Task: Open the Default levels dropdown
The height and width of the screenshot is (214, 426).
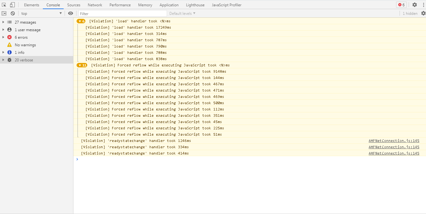Action: (x=182, y=14)
